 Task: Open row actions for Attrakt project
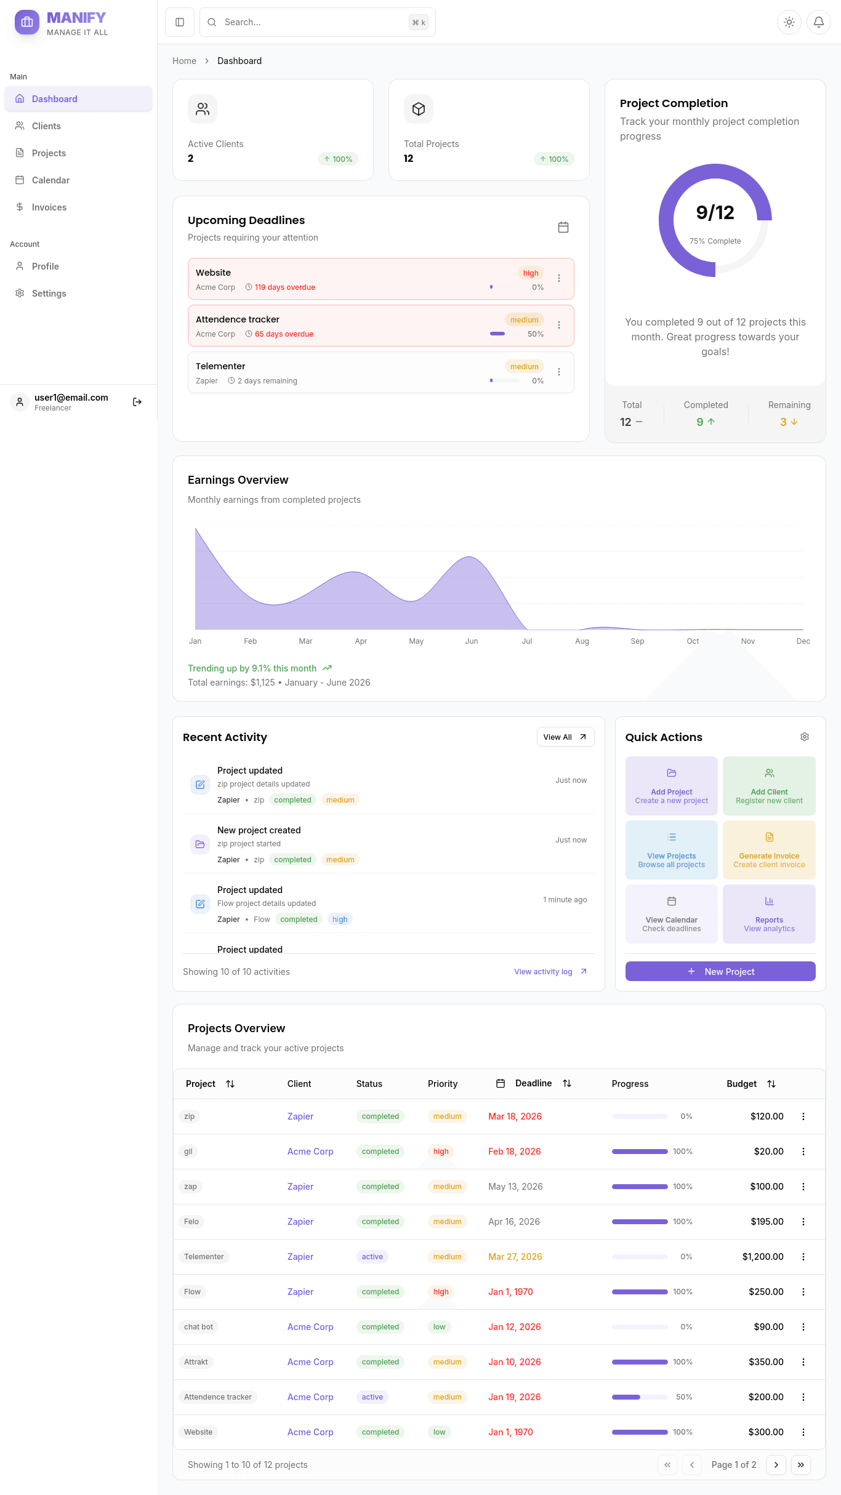coord(803,1362)
